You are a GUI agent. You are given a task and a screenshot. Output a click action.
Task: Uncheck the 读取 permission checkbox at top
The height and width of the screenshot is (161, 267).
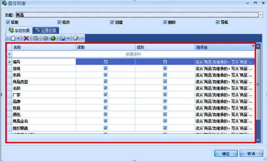pyautogui.click(x=8, y=22)
